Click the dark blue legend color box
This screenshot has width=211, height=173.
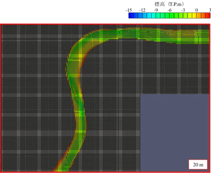pyautogui.click(x=131, y=16)
